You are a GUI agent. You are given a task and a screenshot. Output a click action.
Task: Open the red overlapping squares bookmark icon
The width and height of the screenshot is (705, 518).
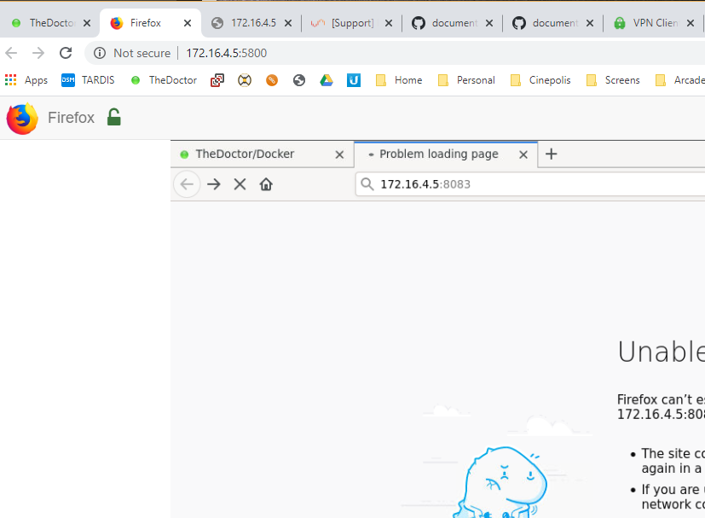[x=217, y=80]
